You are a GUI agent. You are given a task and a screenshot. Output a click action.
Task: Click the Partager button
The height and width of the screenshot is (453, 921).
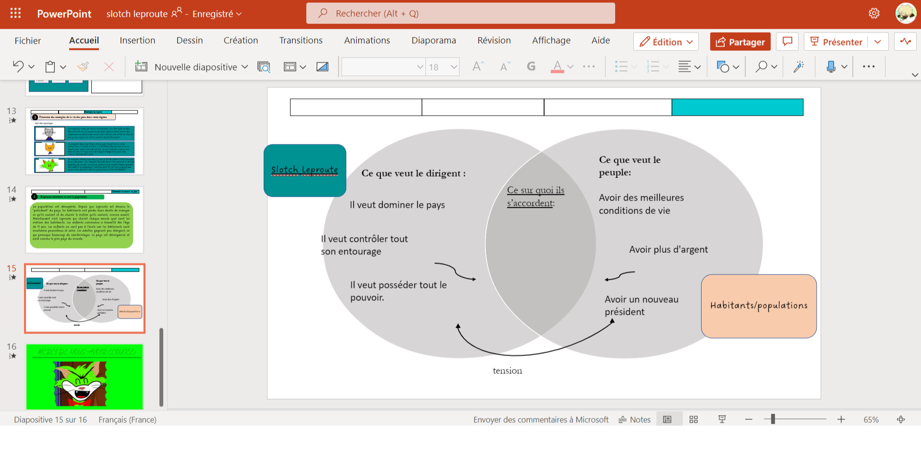point(740,42)
